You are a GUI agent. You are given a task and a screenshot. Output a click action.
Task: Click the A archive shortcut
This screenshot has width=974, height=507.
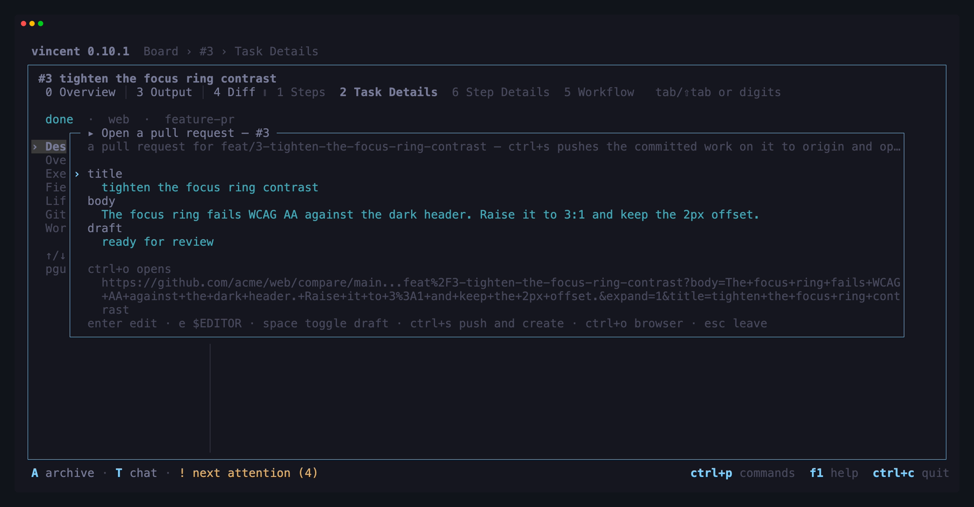[x=62, y=473]
